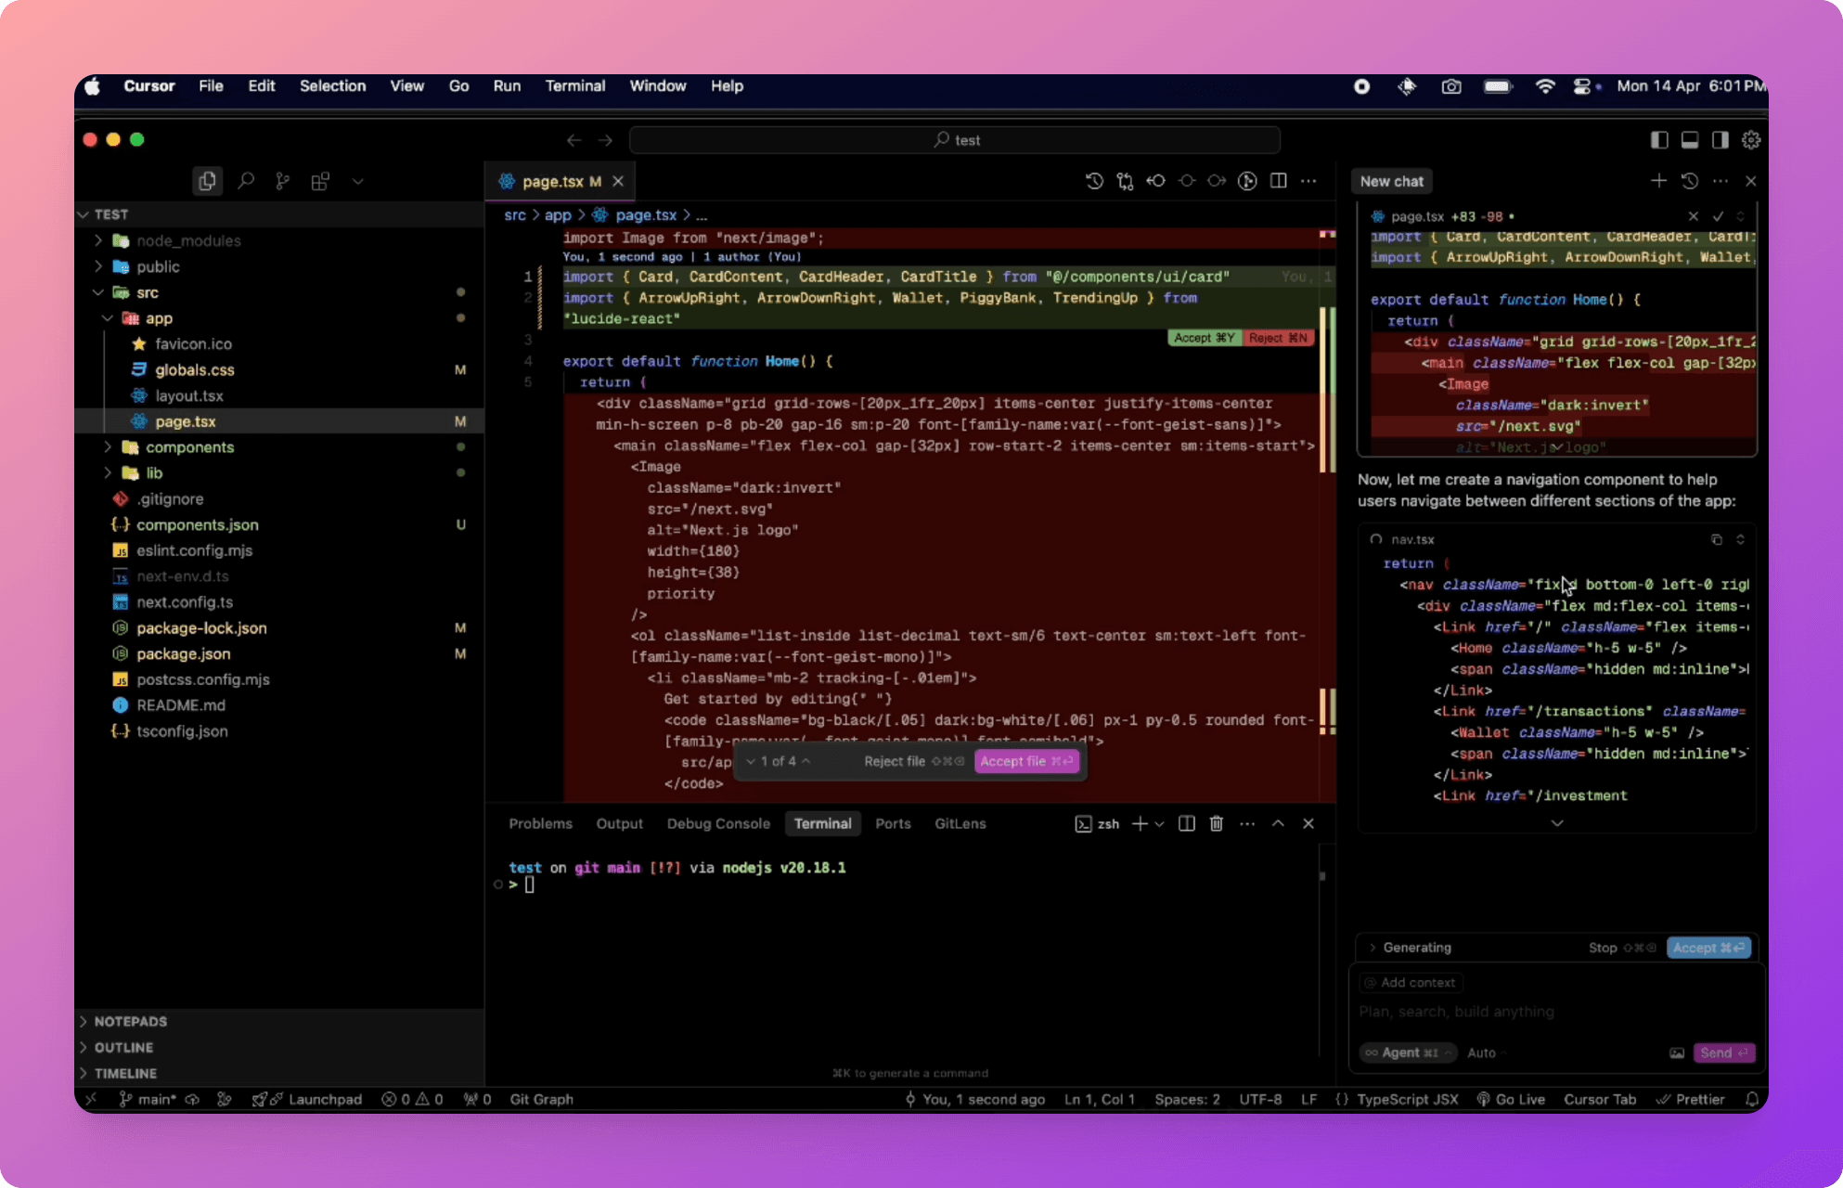1843x1188 pixels.
Task: Open file timeline history icon in editor toolbar
Action: tap(1094, 181)
